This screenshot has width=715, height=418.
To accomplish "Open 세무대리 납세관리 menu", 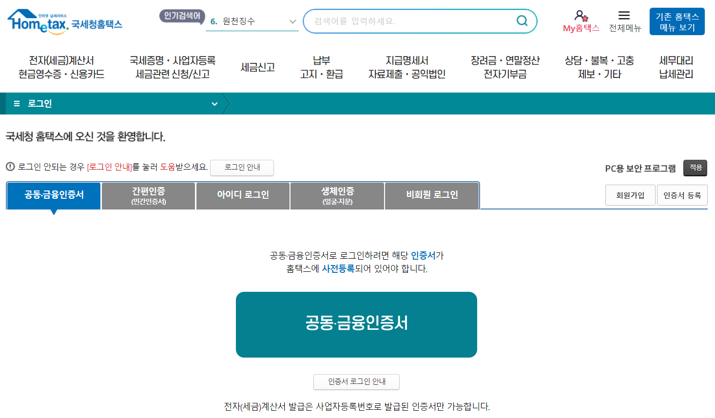I will (x=676, y=67).
